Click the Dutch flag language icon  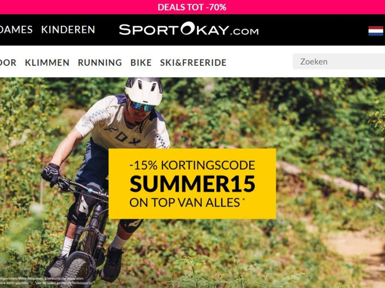376,31
